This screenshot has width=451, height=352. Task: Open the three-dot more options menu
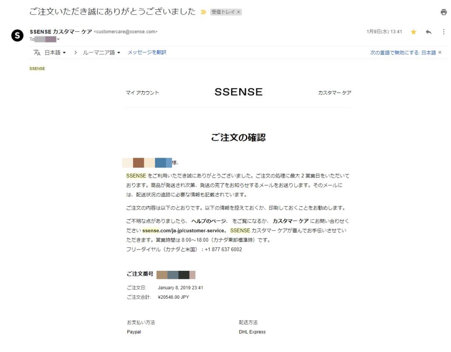tap(443, 31)
